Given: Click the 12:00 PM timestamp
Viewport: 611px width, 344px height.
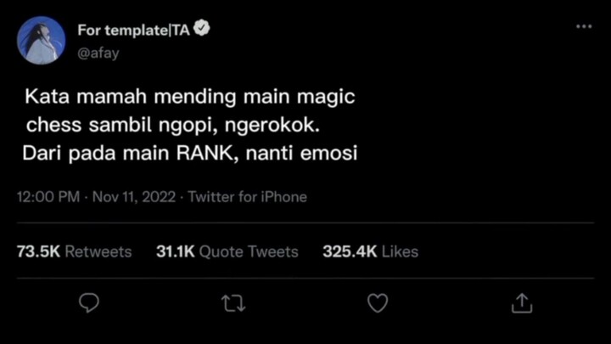Looking at the screenshot, I should pyautogui.click(x=48, y=197).
